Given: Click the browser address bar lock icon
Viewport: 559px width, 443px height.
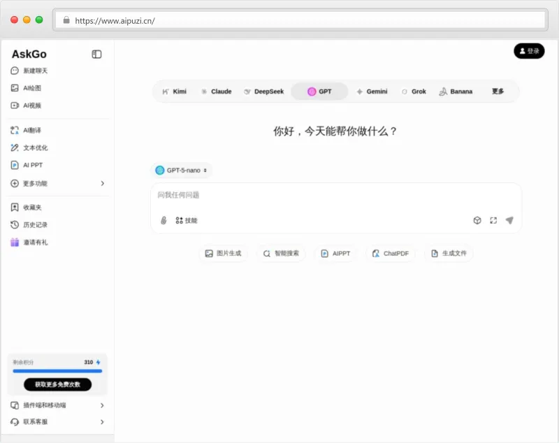Looking at the screenshot, I should pos(66,20).
